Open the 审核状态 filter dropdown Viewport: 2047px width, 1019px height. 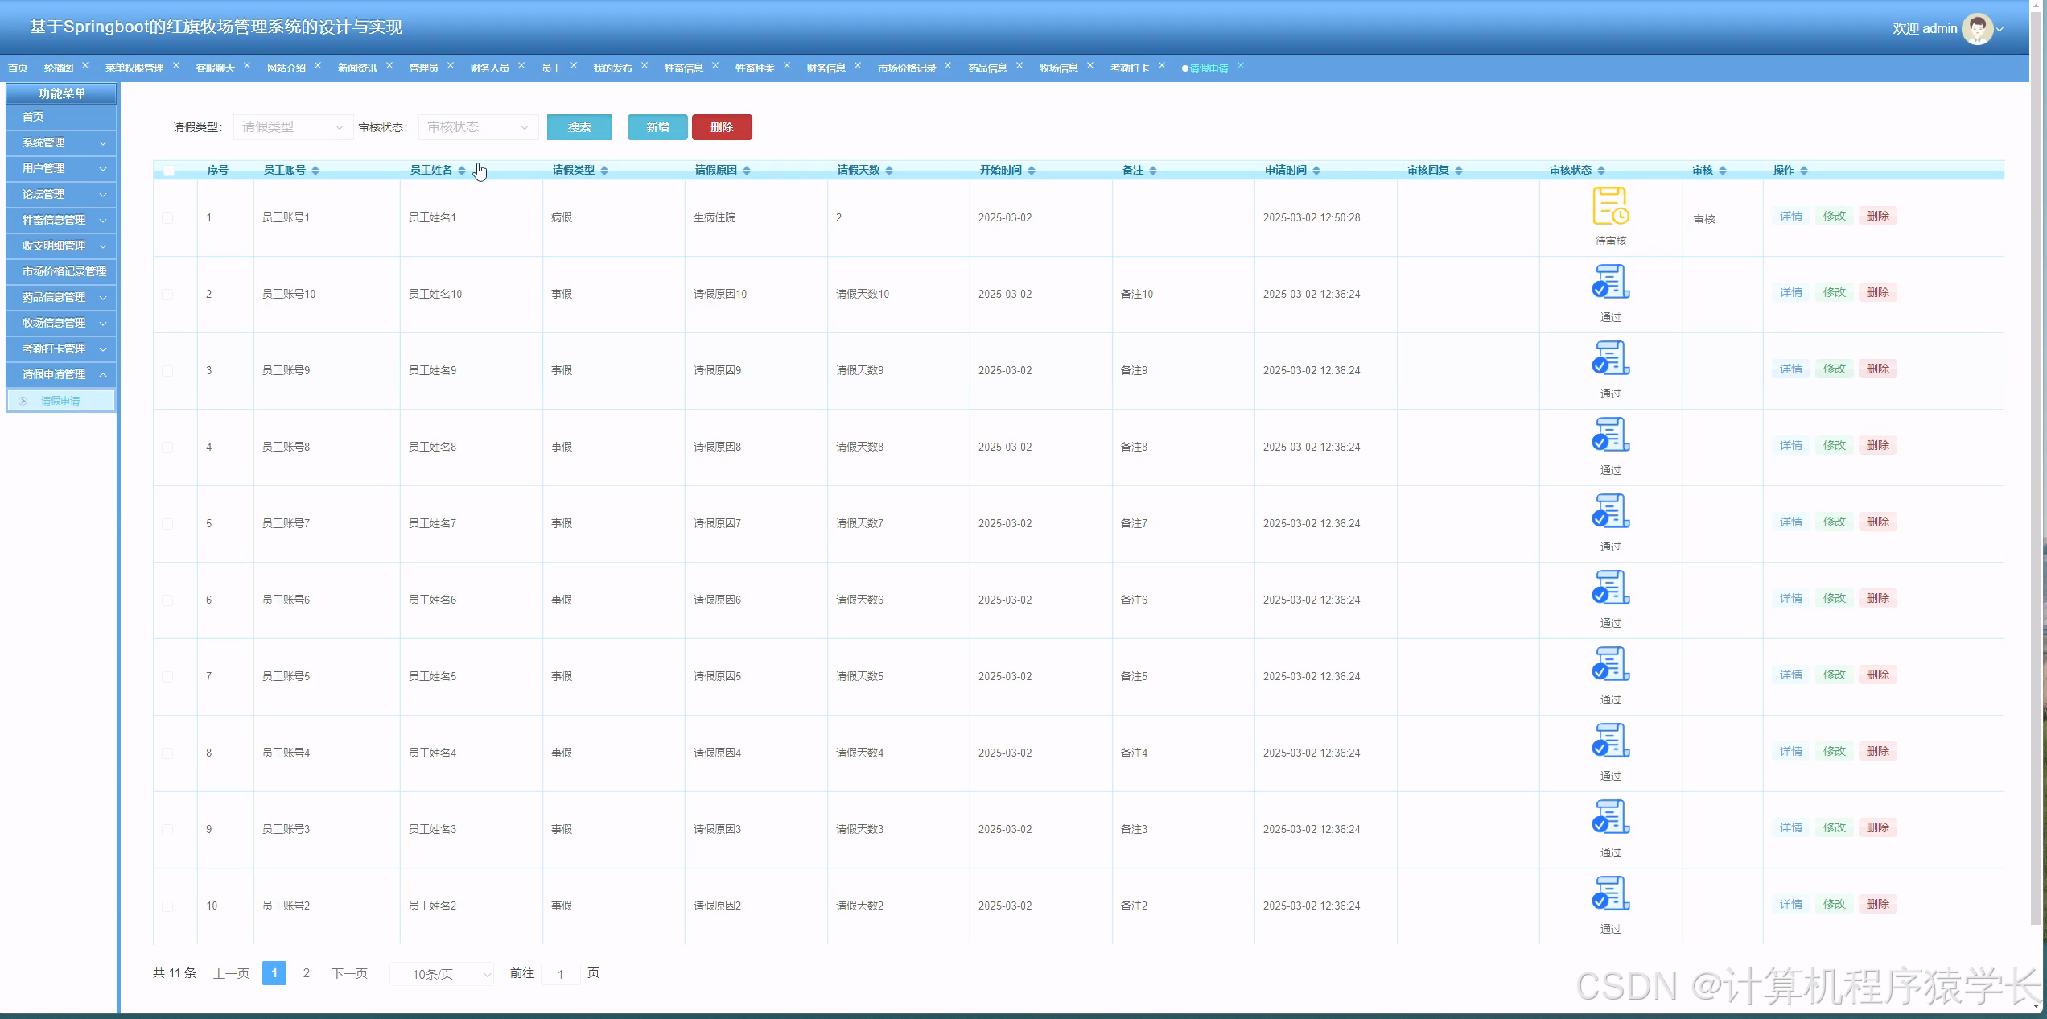pos(478,127)
